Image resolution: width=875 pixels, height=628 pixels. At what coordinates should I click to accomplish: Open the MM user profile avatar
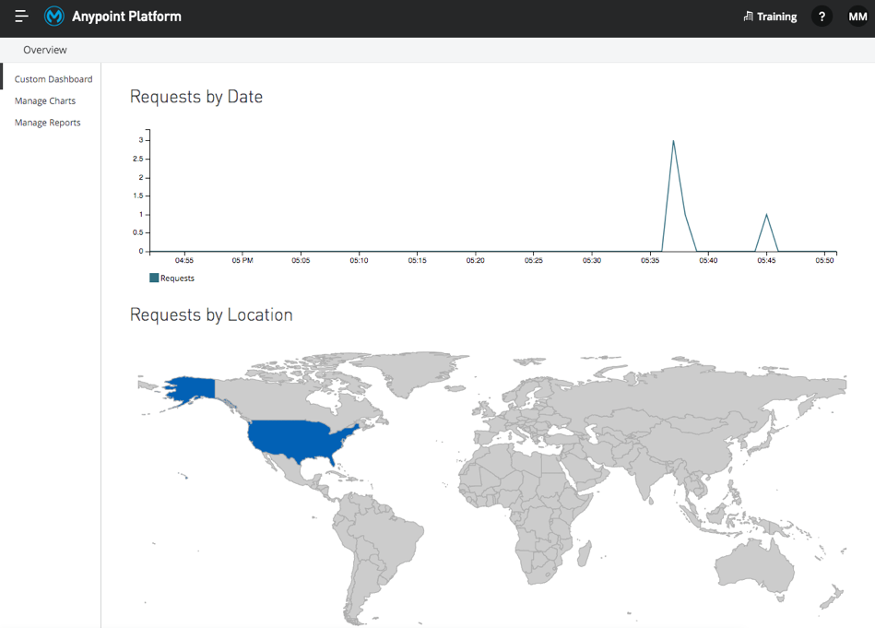(857, 17)
